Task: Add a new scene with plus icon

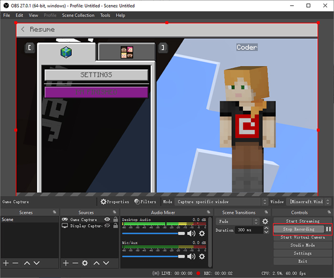Action: pos(6,263)
